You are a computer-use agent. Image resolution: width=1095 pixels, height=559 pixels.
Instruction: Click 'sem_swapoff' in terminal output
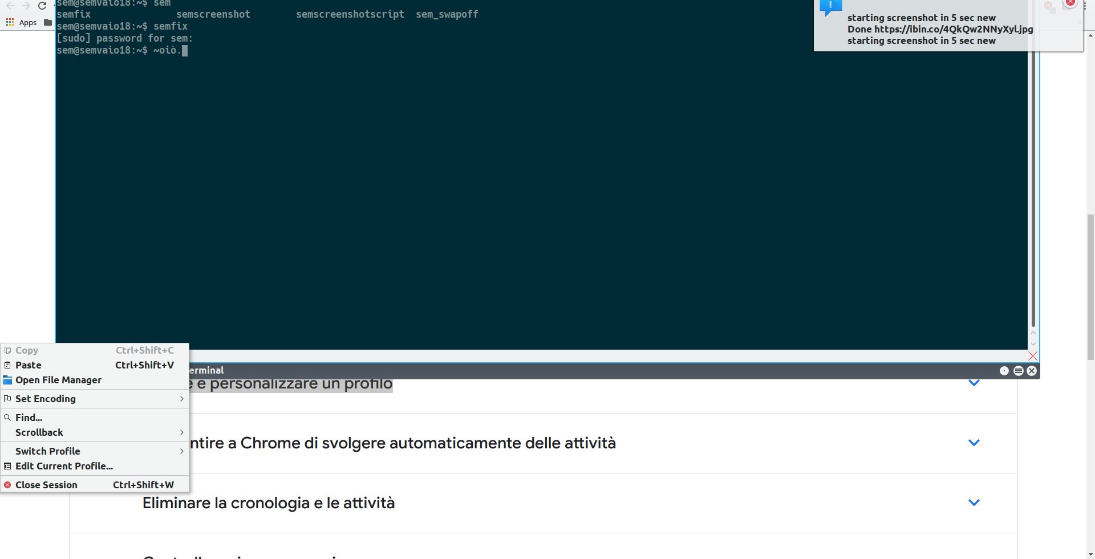[447, 14]
